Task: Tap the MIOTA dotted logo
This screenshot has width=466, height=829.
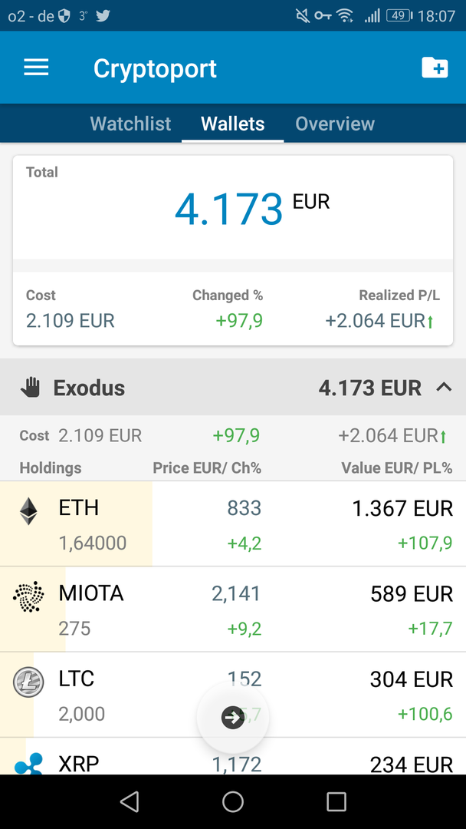Action: pos(28,596)
